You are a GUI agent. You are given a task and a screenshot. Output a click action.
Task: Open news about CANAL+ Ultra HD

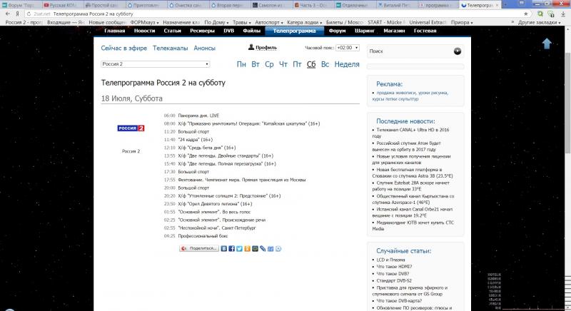click(413, 133)
